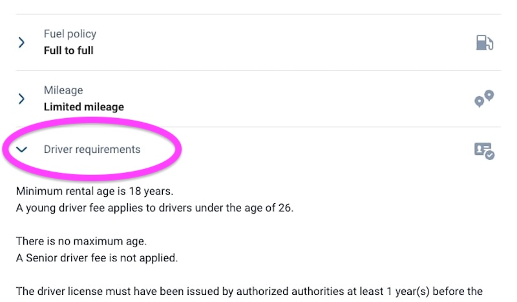This screenshot has height=302, width=517.
Task: Expand the Mileage section chevron
Action: coord(21,99)
